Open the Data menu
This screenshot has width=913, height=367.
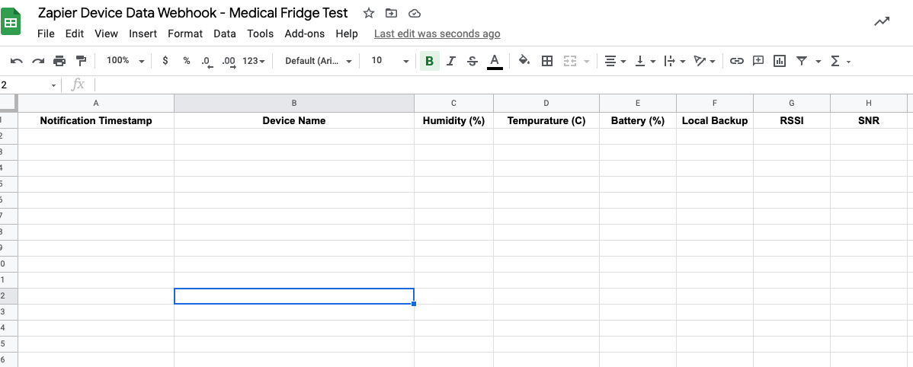point(225,34)
